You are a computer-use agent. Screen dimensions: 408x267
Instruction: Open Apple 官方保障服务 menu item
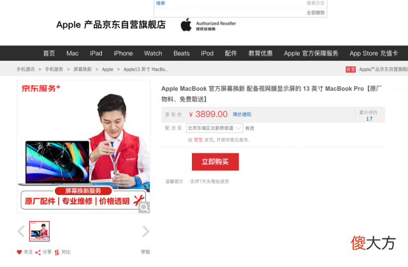[311, 54]
